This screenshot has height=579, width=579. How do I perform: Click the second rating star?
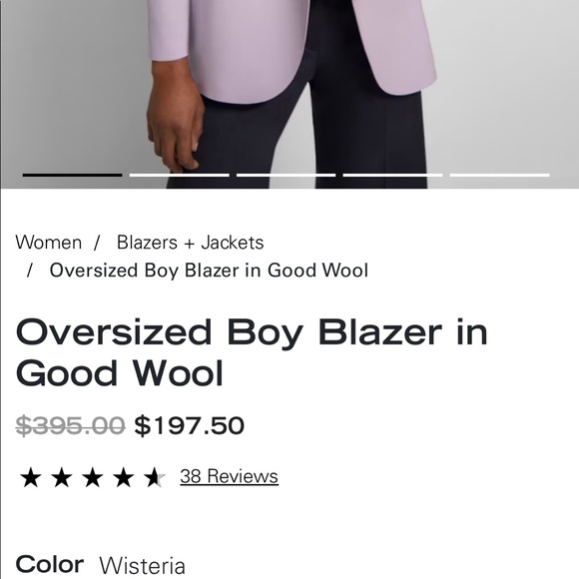[x=62, y=477]
